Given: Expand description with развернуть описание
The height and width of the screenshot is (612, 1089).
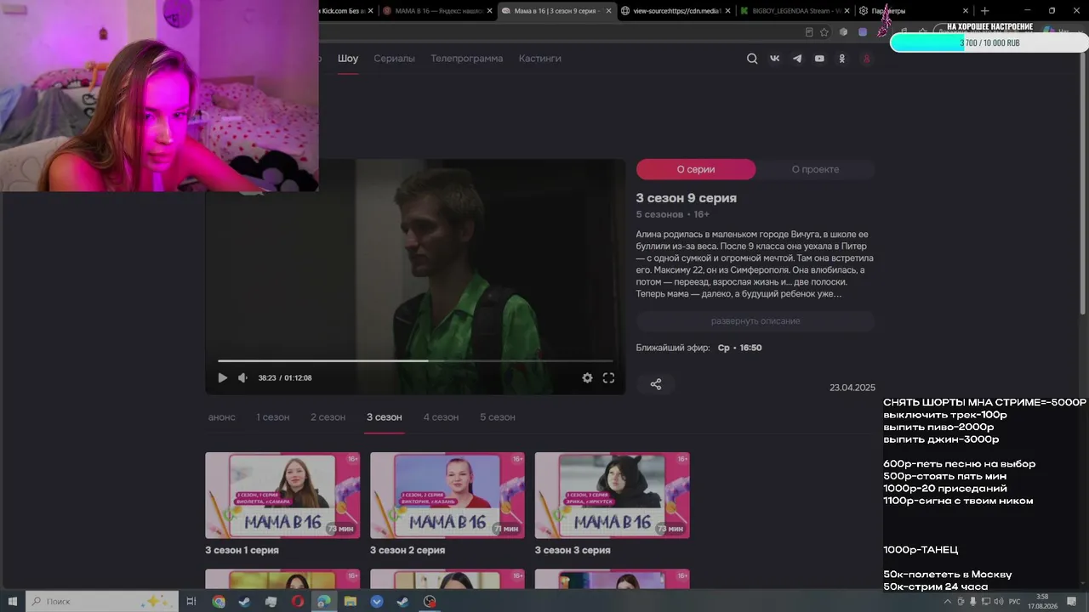Looking at the screenshot, I should coord(755,321).
